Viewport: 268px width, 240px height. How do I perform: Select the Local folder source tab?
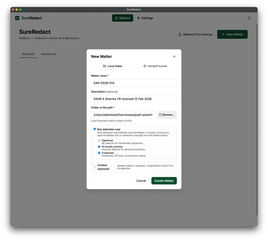pos(112,66)
